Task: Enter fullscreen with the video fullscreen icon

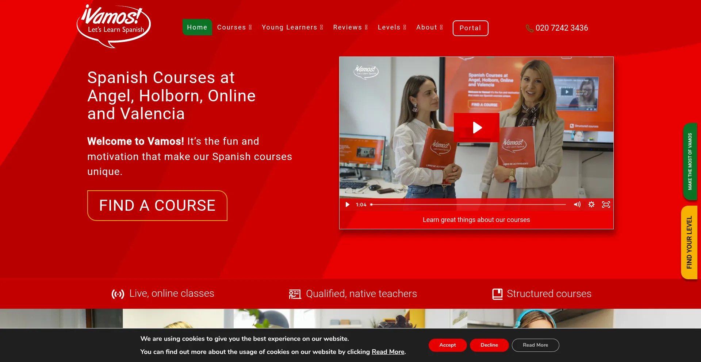Action: pyautogui.click(x=606, y=205)
